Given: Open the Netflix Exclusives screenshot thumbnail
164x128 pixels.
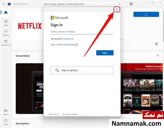Looking at the screenshot, I should click(142, 89).
